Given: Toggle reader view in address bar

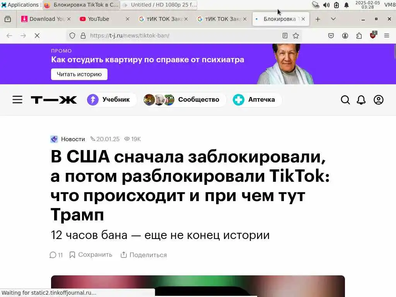Looking at the screenshot, I should 285,36.
